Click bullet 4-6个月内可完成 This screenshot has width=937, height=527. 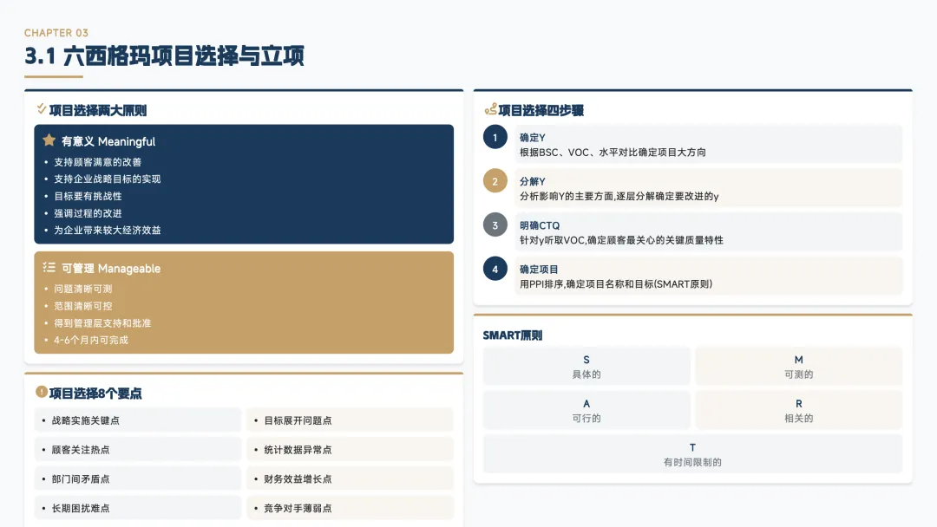pos(91,340)
